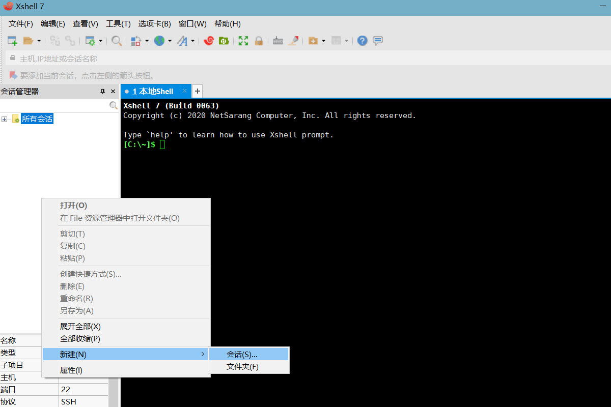
Task: Open the 新建(N) submenu
Action: pos(126,354)
